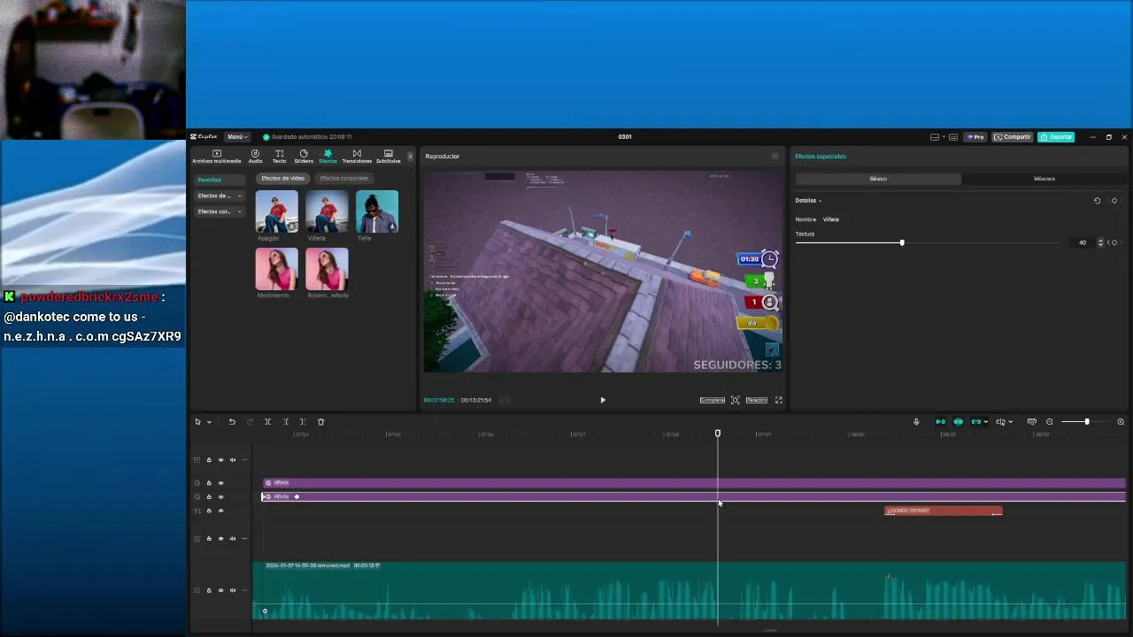Open the Reproductor panel menu
Image resolution: width=1133 pixels, height=637 pixels.
tap(775, 157)
